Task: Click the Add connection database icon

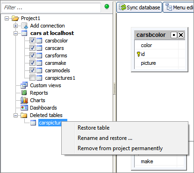Action: [24, 26]
